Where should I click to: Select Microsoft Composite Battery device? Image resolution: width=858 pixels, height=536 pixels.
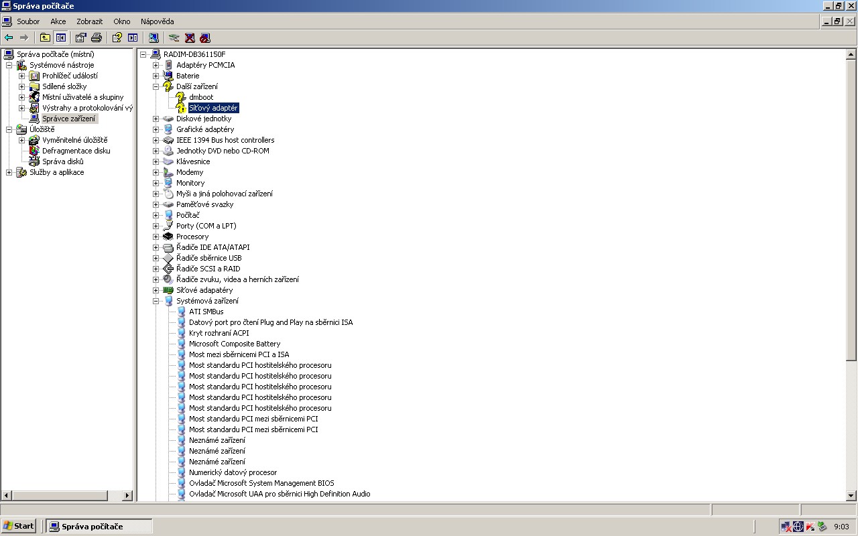[235, 344]
